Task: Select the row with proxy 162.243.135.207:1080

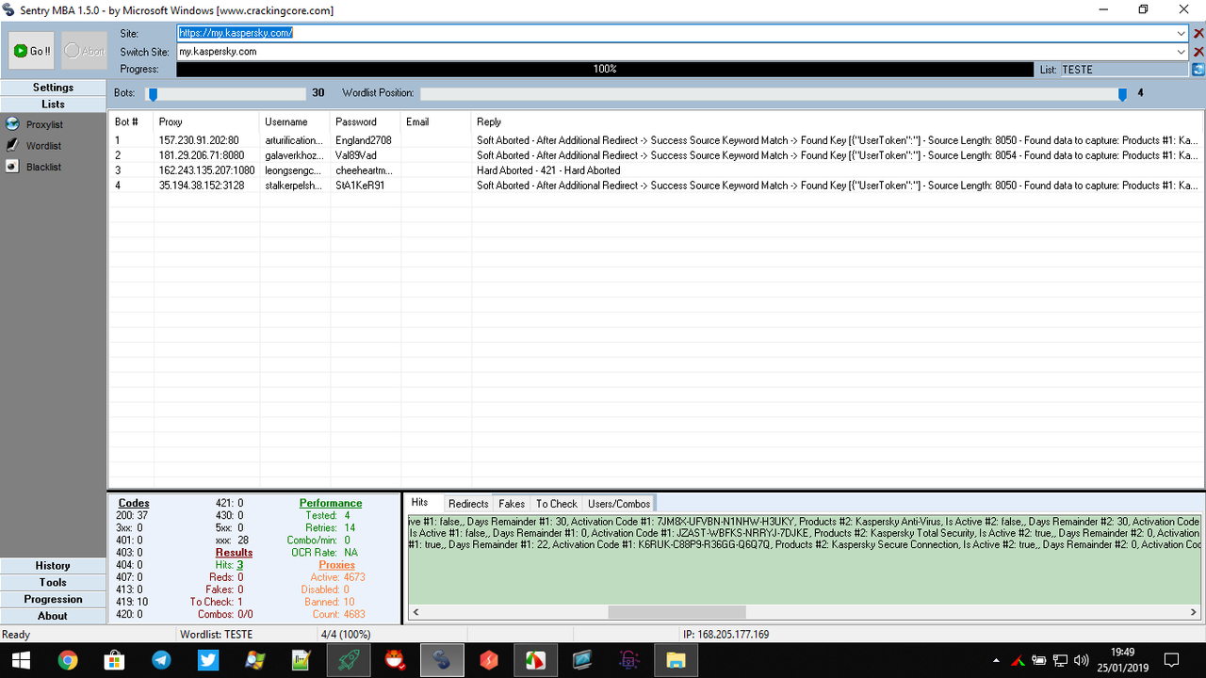Action: (x=656, y=170)
